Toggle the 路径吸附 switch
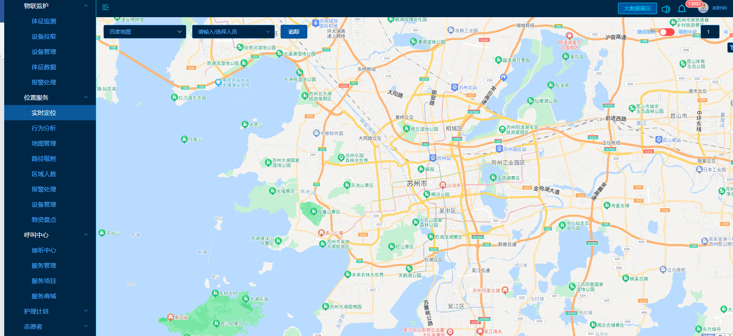The width and height of the screenshot is (733, 336). (667, 32)
